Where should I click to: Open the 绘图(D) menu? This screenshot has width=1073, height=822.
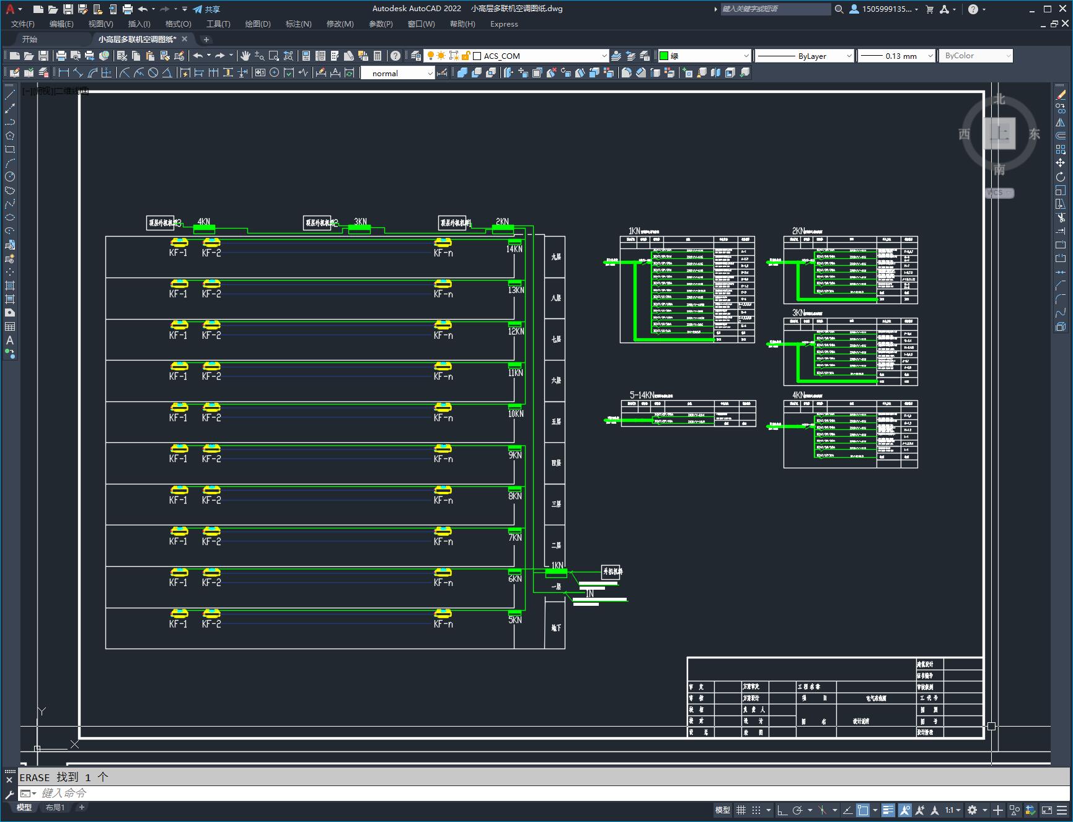coord(258,24)
